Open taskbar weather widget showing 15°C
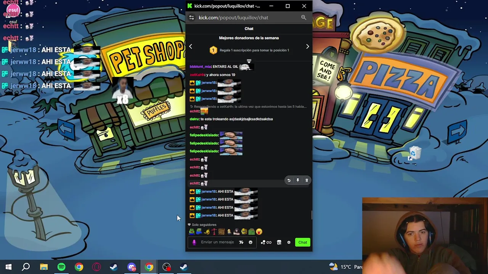 pyautogui.click(x=345, y=267)
